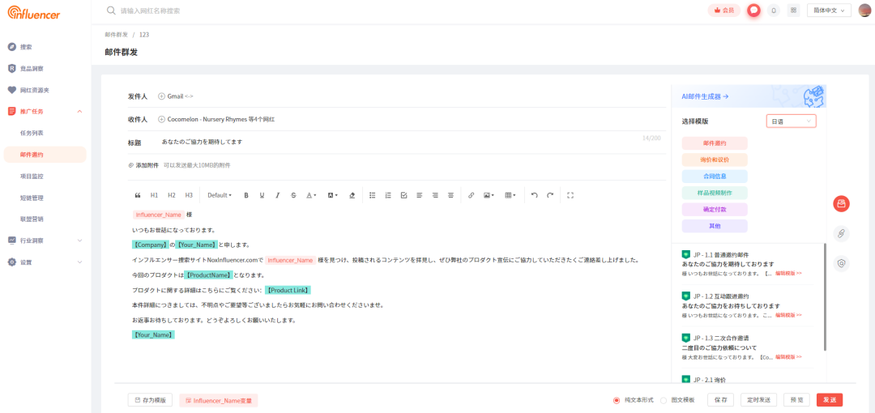Image resolution: width=875 pixels, height=413 pixels.
Task: Toggle bold formatting
Action: [x=246, y=195]
